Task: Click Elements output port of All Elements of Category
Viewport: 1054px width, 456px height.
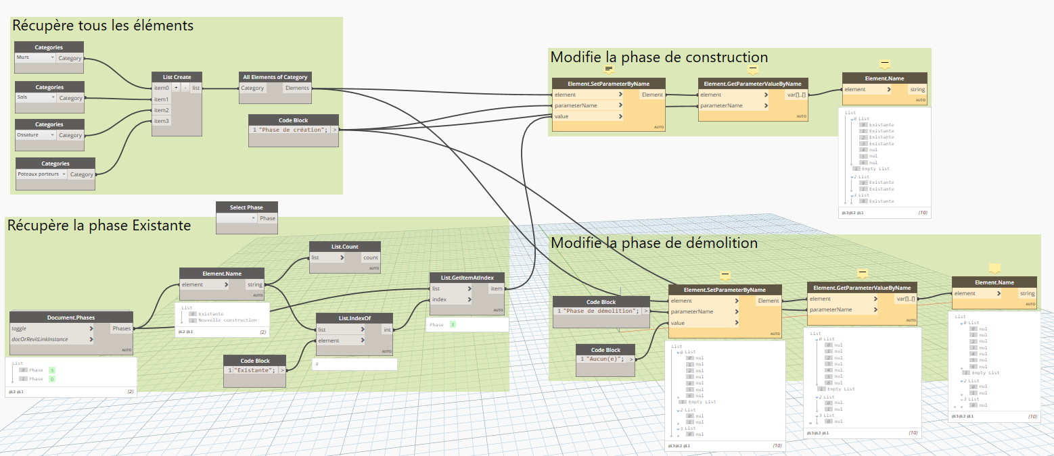Action: (297, 88)
